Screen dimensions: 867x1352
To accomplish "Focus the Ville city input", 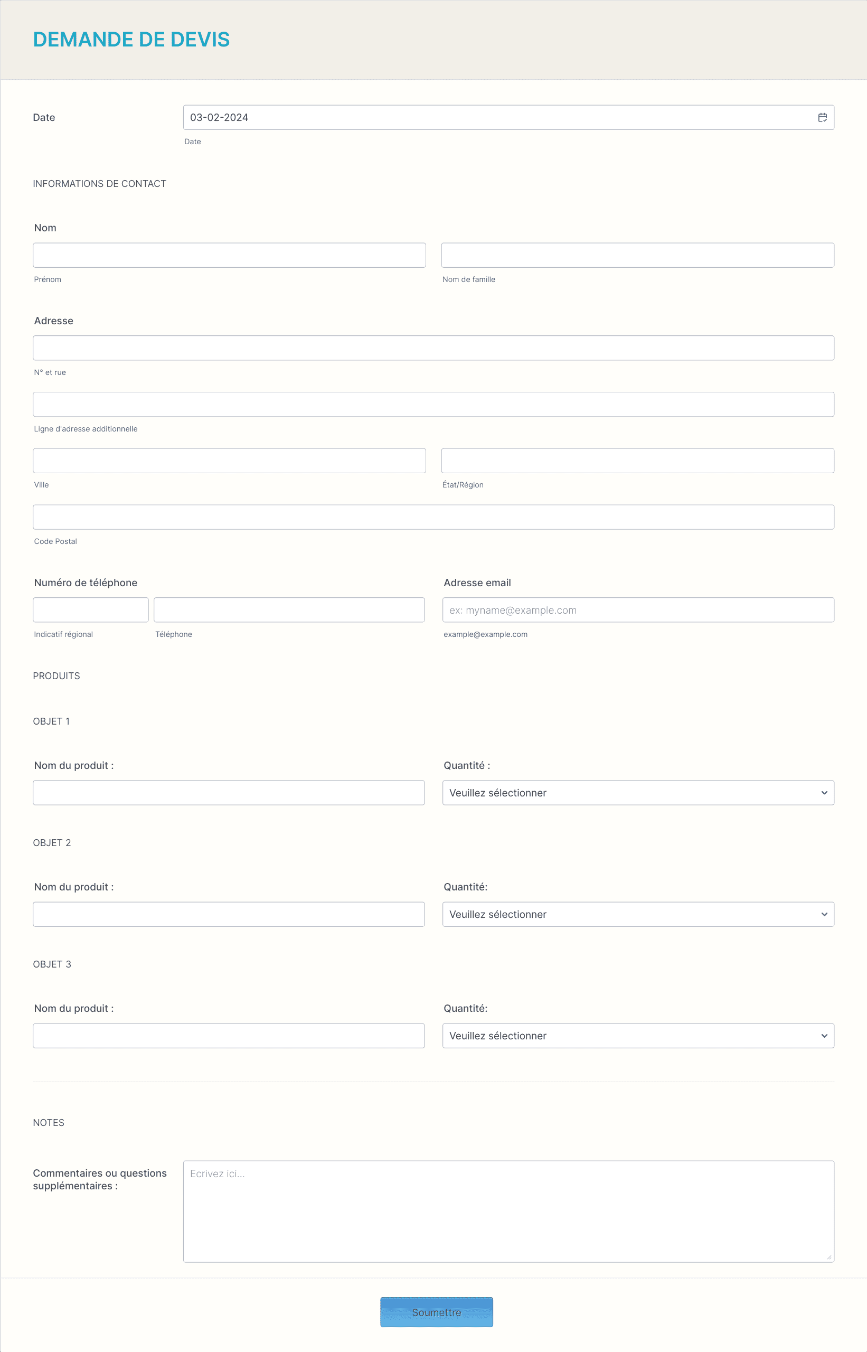I will point(229,461).
